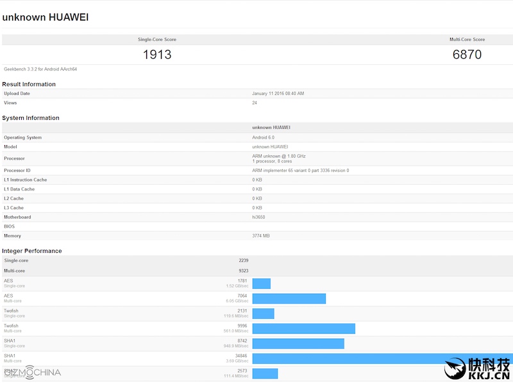
Task: Click the 'L1 Data Cache' label
Action: pos(19,189)
